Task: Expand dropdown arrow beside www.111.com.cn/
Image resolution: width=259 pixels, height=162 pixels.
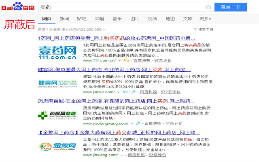Action: [119, 60]
